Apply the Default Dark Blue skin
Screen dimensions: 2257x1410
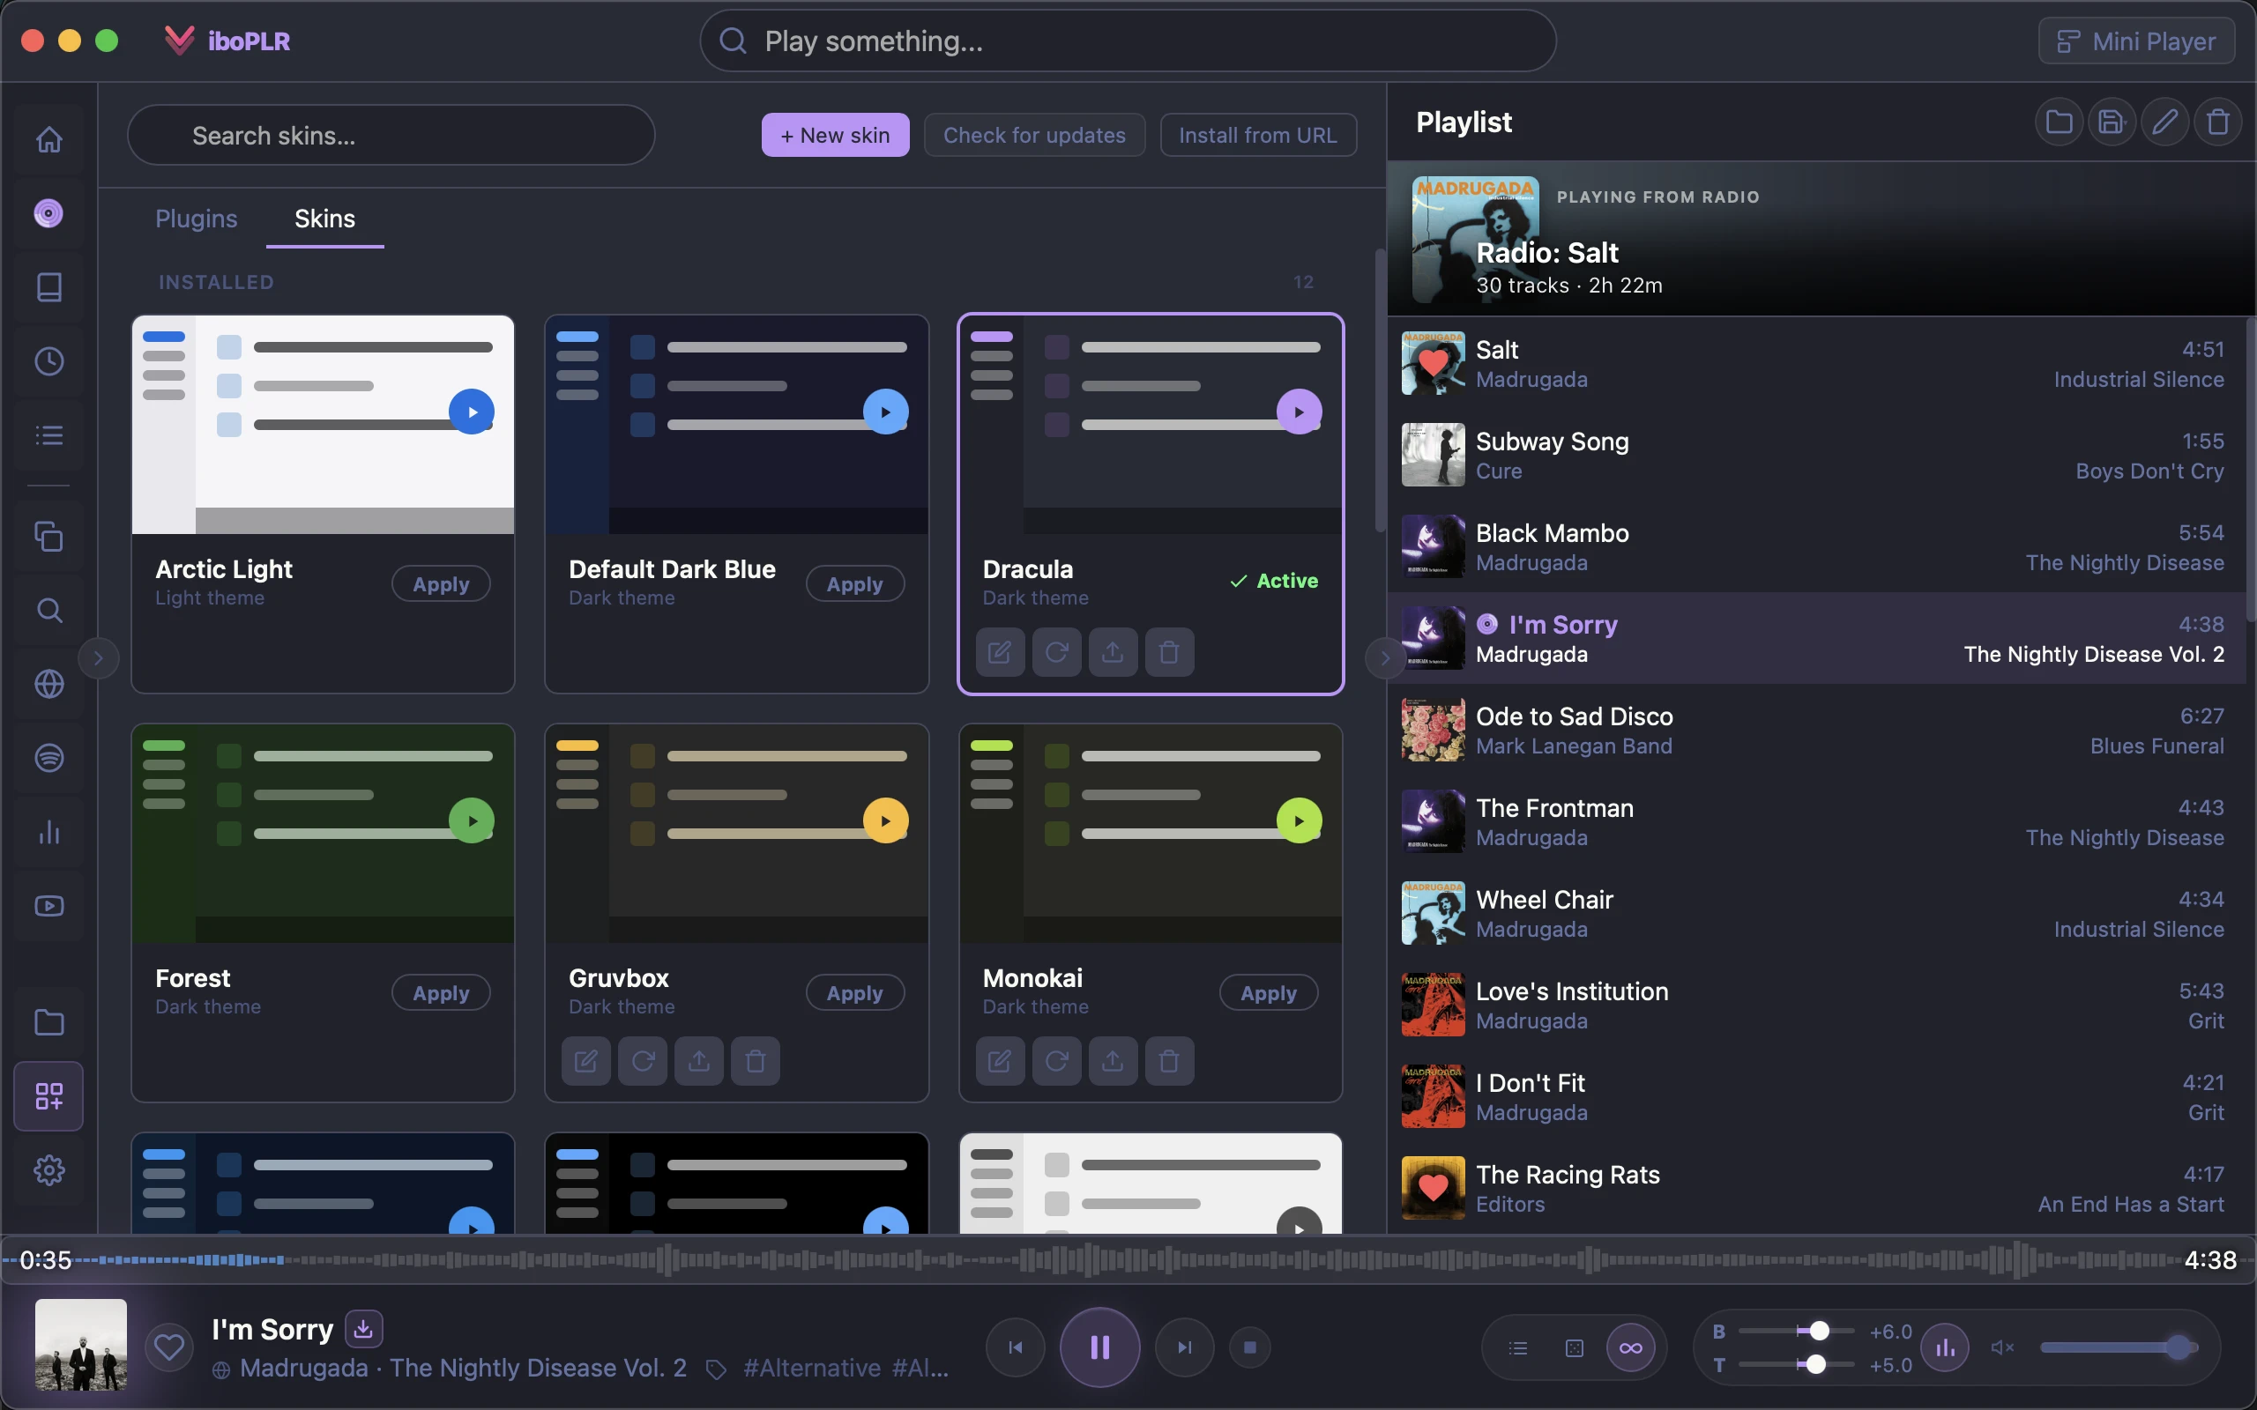[x=854, y=583]
